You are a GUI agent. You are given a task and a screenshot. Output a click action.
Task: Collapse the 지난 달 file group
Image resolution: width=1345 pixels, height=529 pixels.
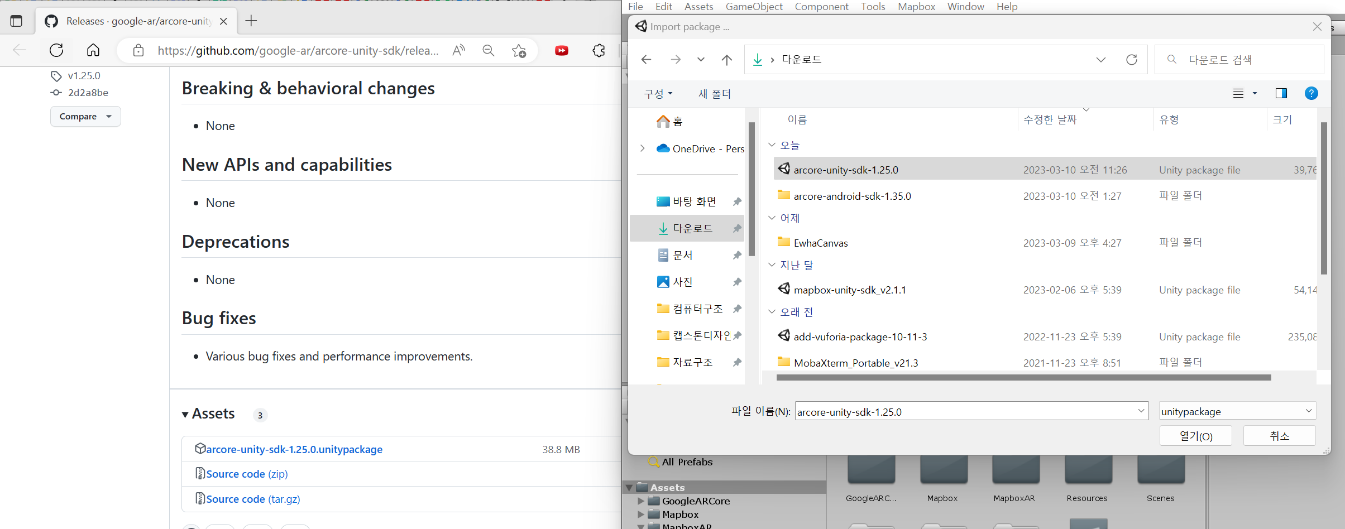coord(772,264)
